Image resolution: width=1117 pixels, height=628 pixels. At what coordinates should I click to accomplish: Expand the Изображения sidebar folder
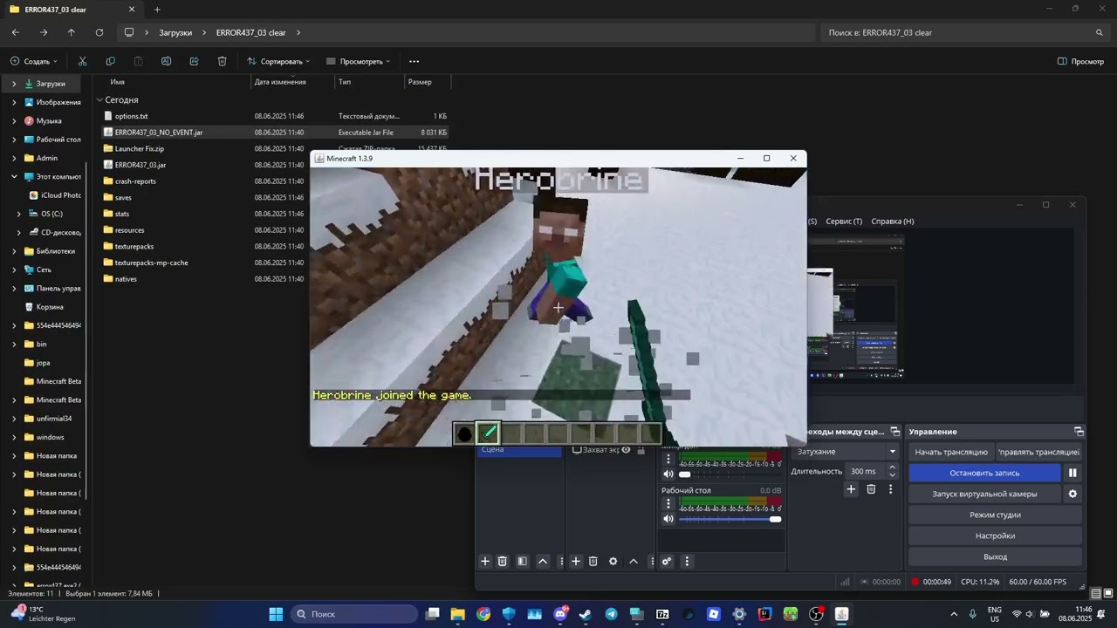(x=14, y=102)
